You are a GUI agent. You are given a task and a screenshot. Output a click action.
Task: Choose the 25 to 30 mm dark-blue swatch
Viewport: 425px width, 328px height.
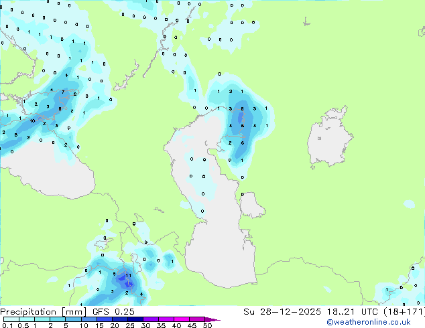click(x=135, y=319)
